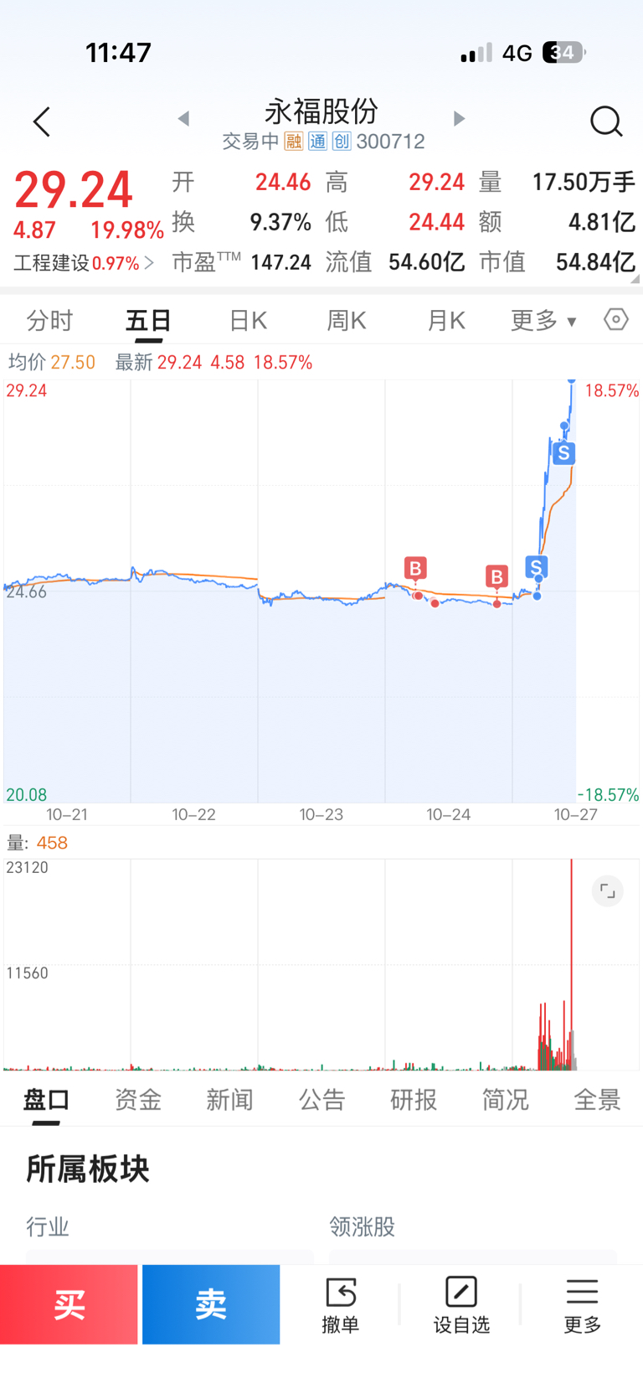This screenshot has height=1399, width=643.
Task: Expand the 更多 chart period dropdown
Action: tap(543, 320)
